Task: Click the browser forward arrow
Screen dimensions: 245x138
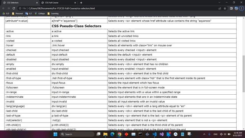Action: [8, 8]
